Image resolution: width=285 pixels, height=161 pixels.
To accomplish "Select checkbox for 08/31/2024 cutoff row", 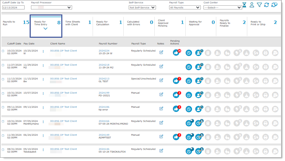I will [x=3, y=150].
